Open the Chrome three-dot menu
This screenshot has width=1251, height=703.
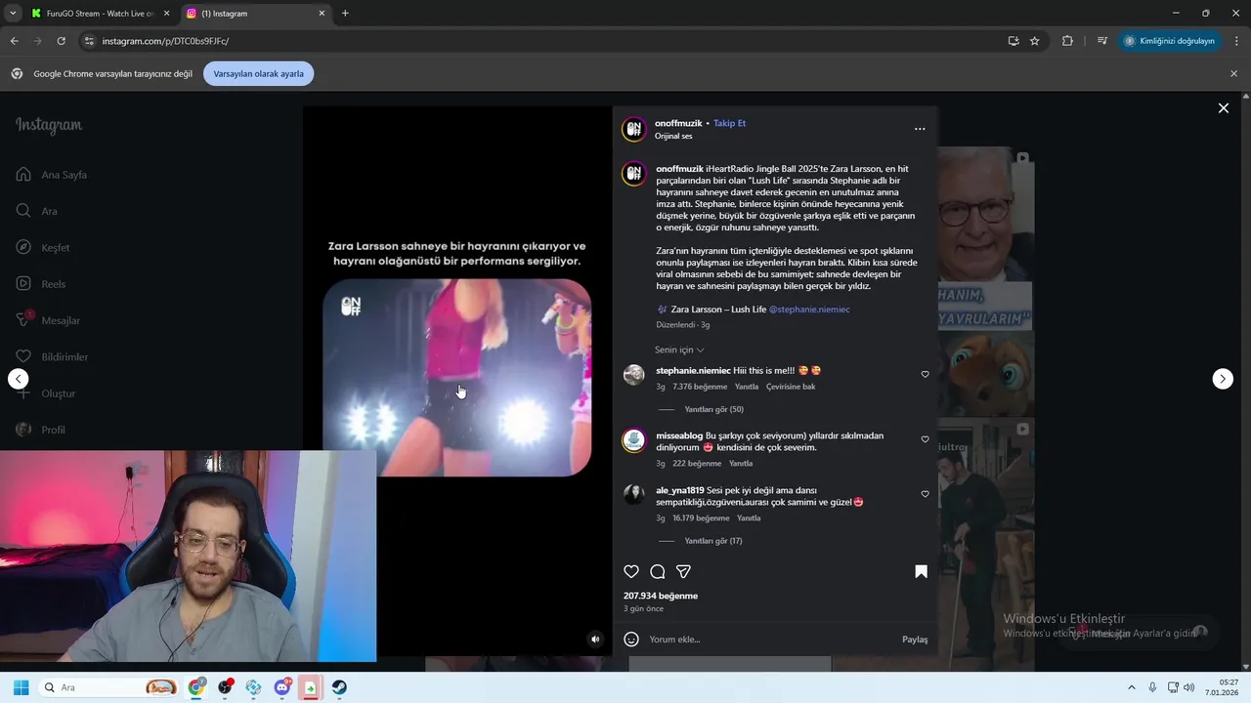coord(1236,41)
